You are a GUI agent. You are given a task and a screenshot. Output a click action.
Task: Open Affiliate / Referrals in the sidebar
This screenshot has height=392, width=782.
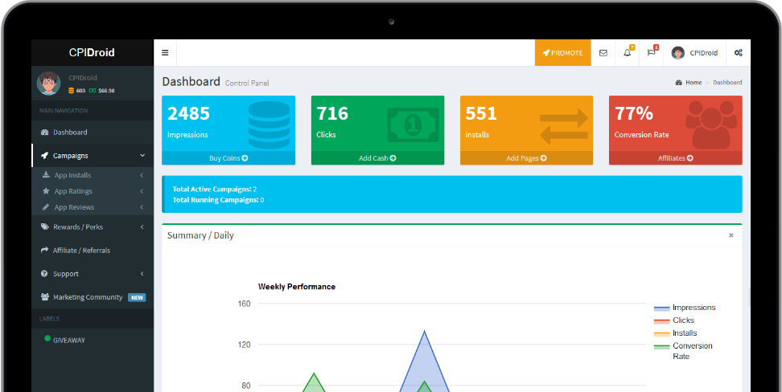pyautogui.click(x=93, y=250)
